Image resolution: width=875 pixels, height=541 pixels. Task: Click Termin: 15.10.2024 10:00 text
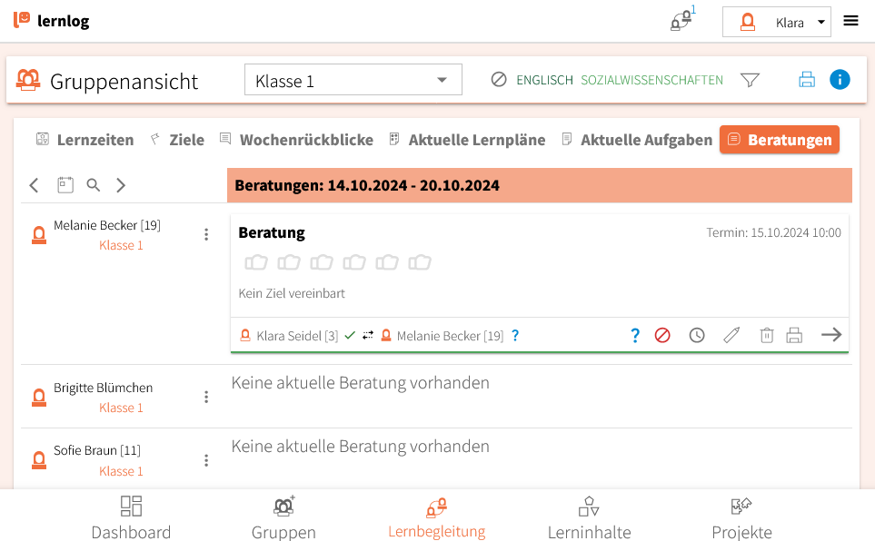(x=773, y=232)
